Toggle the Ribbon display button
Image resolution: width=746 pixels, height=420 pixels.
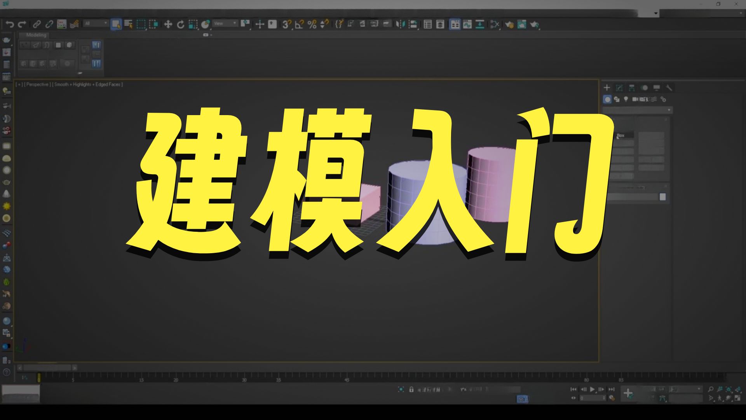click(455, 24)
